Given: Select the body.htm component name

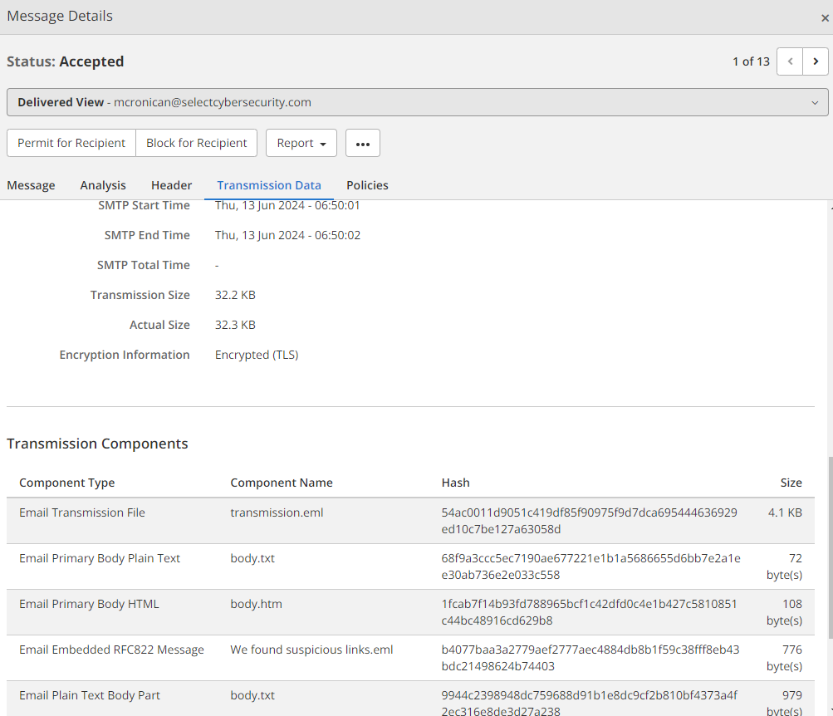Looking at the screenshot, I should tap(256, 604).
